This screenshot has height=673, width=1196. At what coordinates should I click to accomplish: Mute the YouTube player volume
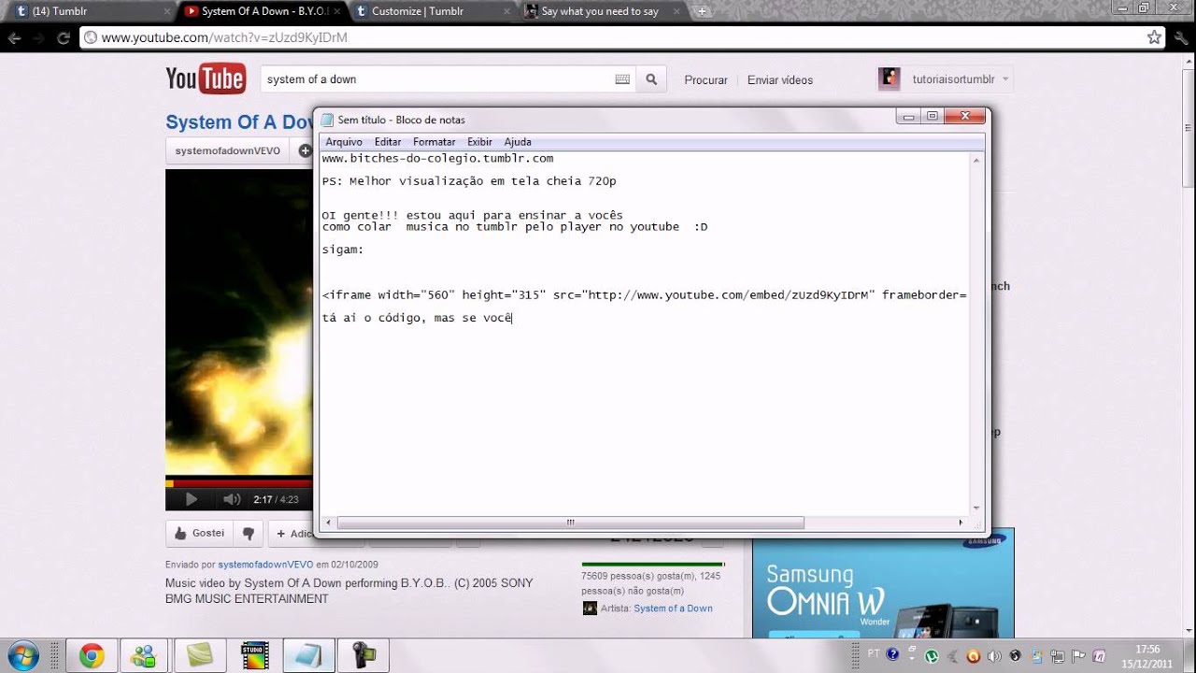click(x=232, y=499)
